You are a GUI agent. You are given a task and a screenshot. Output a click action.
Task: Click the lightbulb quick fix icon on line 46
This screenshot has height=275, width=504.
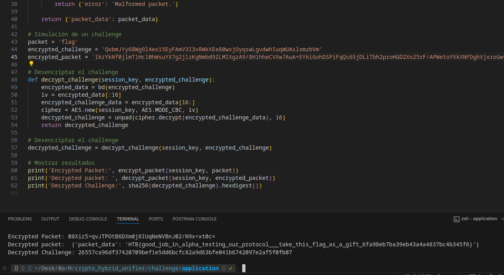pos(31,64)
